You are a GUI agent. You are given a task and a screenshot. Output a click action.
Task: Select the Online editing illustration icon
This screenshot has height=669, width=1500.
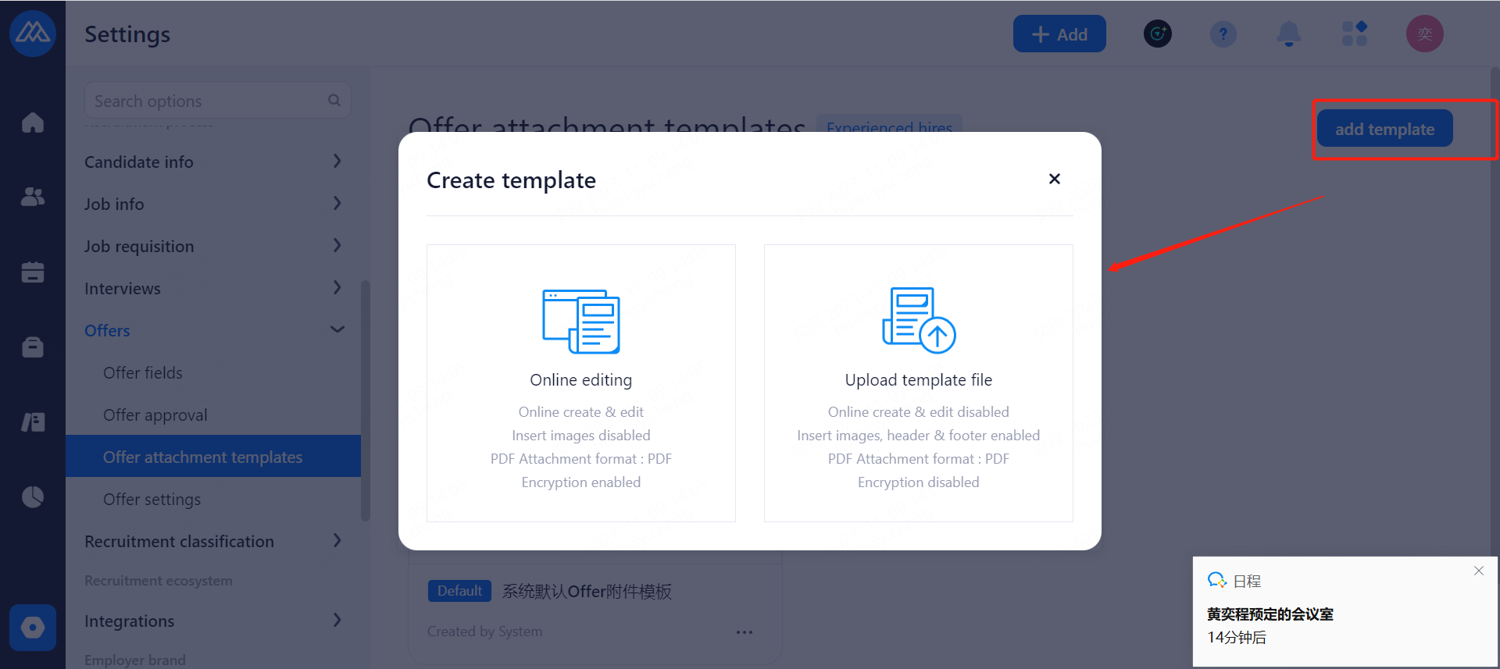[581, 321]
